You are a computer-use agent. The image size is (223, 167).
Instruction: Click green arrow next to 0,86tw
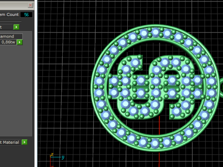[20, 42]
